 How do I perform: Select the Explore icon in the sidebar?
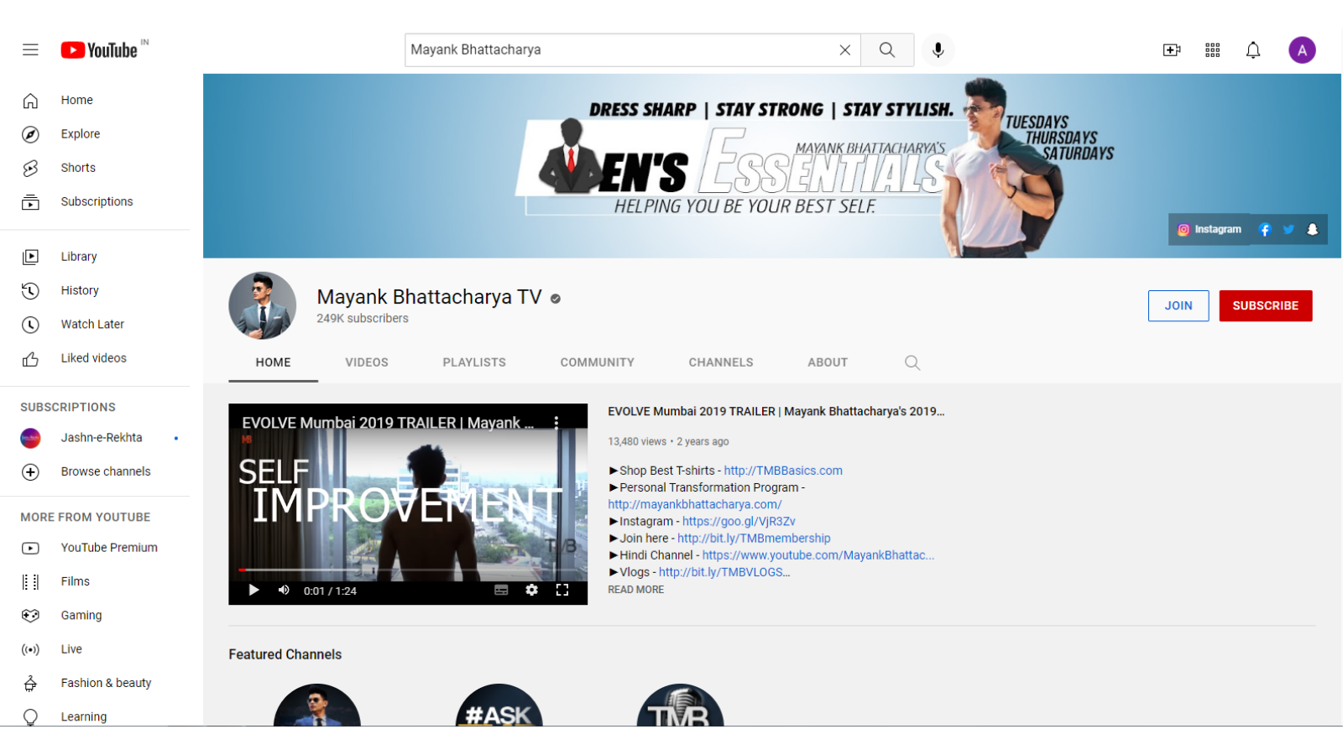[30, 133]
